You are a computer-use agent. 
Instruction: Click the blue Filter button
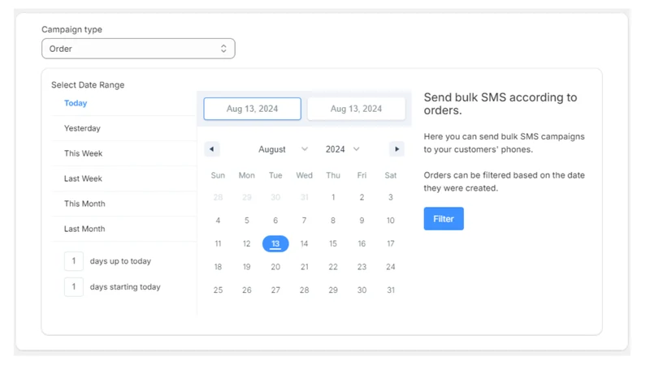click(x=444, y=218)
